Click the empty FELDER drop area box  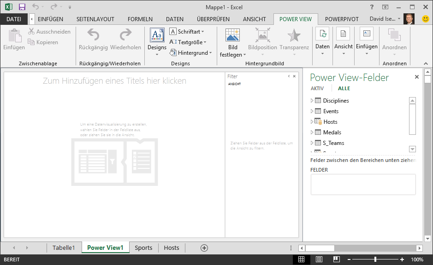[363, 184]
